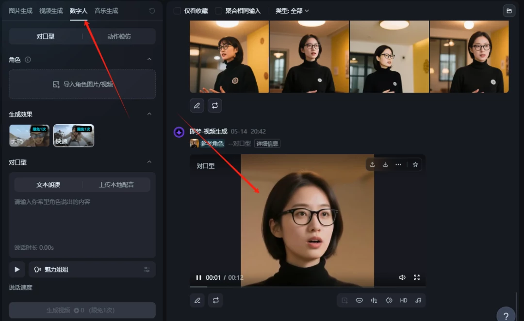
Task: Click the 参考角色 reference tag
Action: 207,144
